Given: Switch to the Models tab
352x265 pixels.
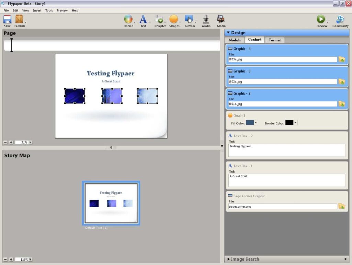Looking at the screenshot, I should point(234,40).
